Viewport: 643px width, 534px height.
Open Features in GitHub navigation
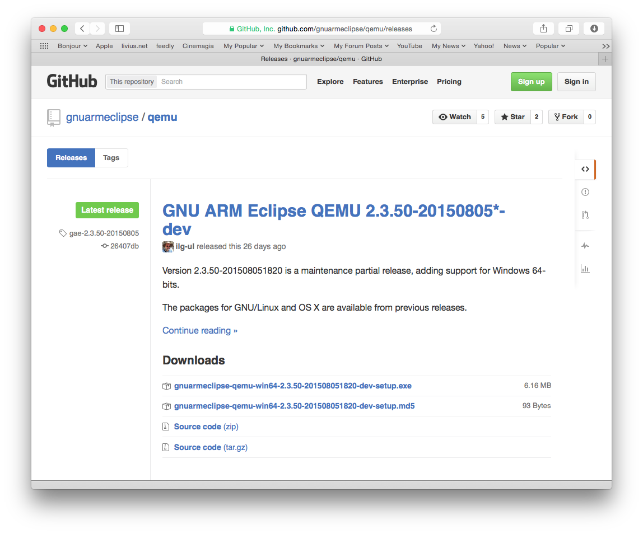click(x=368, y=82)
